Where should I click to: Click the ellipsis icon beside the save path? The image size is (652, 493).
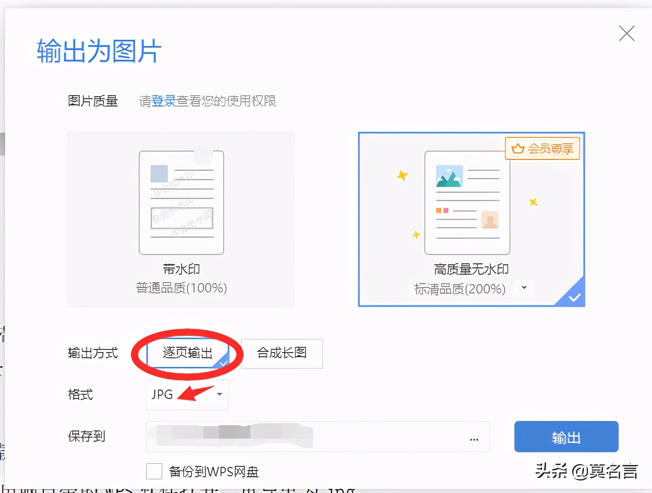tap(474, 440)
